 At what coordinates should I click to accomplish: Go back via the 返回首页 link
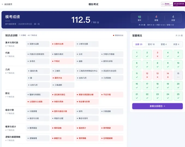[x=7, y=4]
